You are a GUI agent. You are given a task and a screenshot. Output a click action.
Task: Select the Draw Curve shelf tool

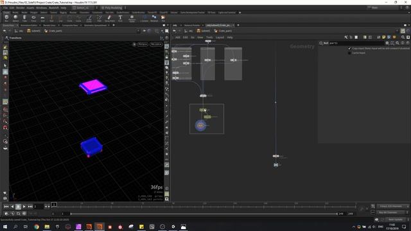(x=89, y=18)
